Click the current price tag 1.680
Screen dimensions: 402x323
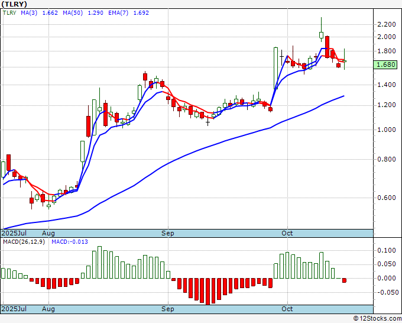pyautogui.click(x=385, y=64)
